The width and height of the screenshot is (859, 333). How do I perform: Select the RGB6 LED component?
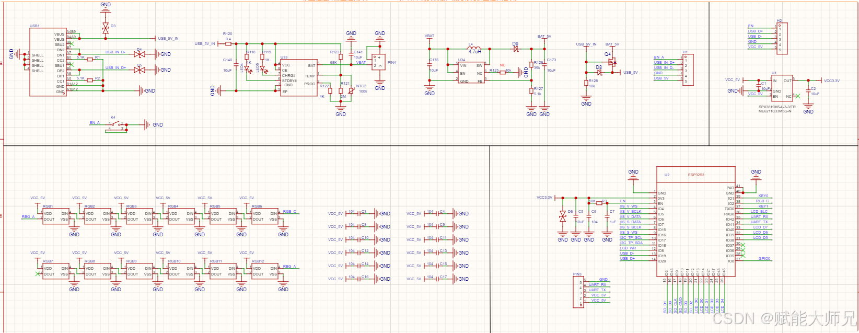click(264, 216)
